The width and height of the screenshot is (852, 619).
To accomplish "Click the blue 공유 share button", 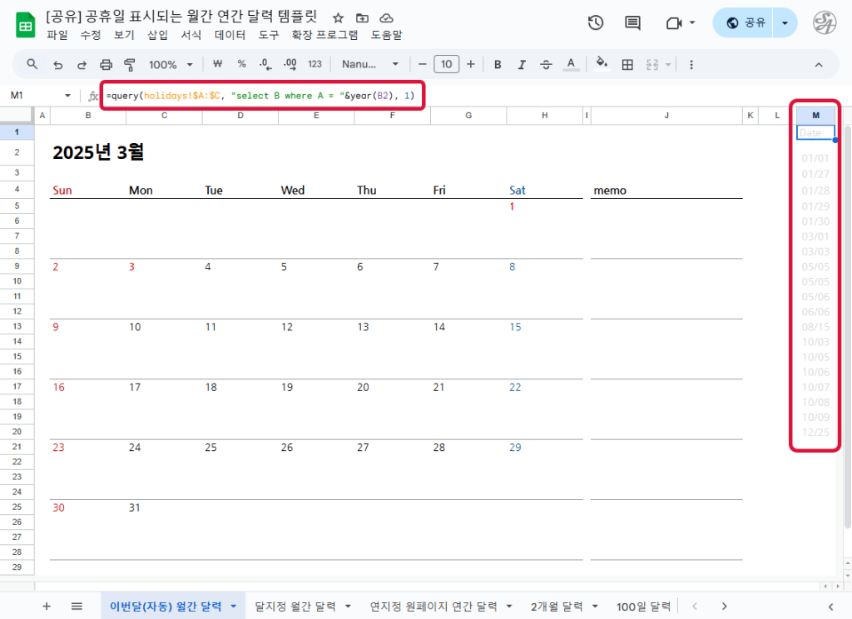I will (745, 23).
